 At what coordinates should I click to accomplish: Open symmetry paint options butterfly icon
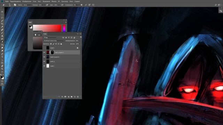coord(93,5)
